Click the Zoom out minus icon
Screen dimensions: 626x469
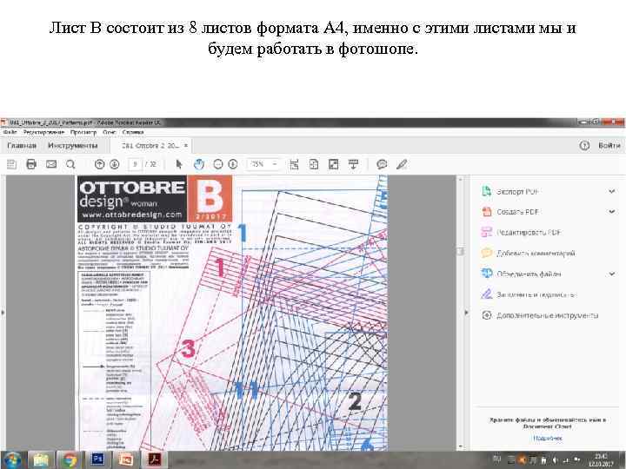(218, 164)
